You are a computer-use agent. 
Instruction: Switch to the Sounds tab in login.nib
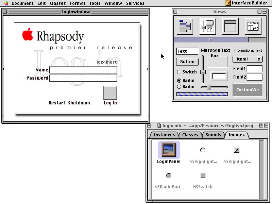pyautogui.click(x=214, y=135)
